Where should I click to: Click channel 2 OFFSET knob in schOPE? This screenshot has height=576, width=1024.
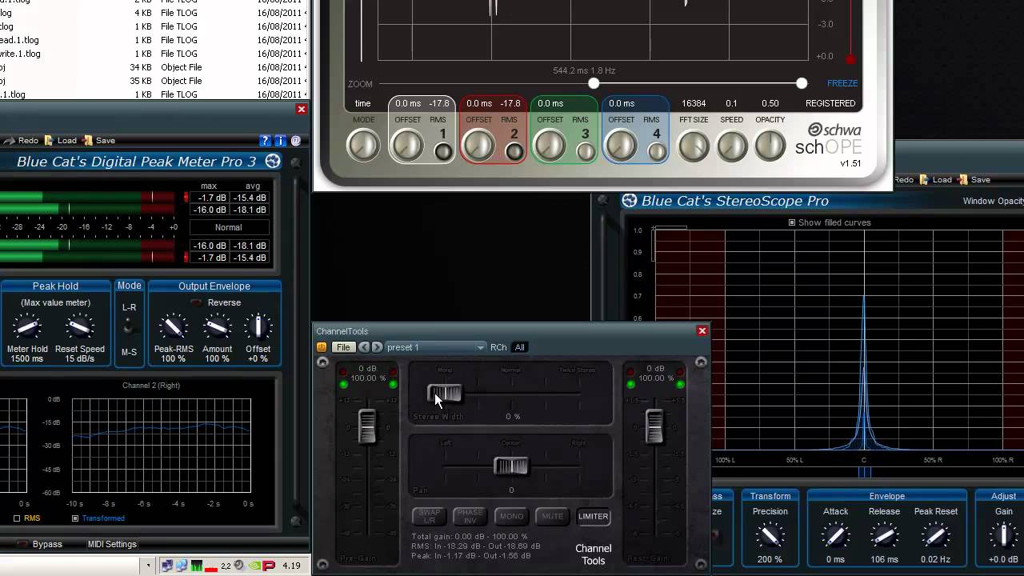tap(478, 146)
